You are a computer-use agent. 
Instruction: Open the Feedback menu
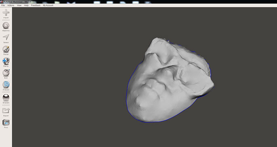click(36, 6)
